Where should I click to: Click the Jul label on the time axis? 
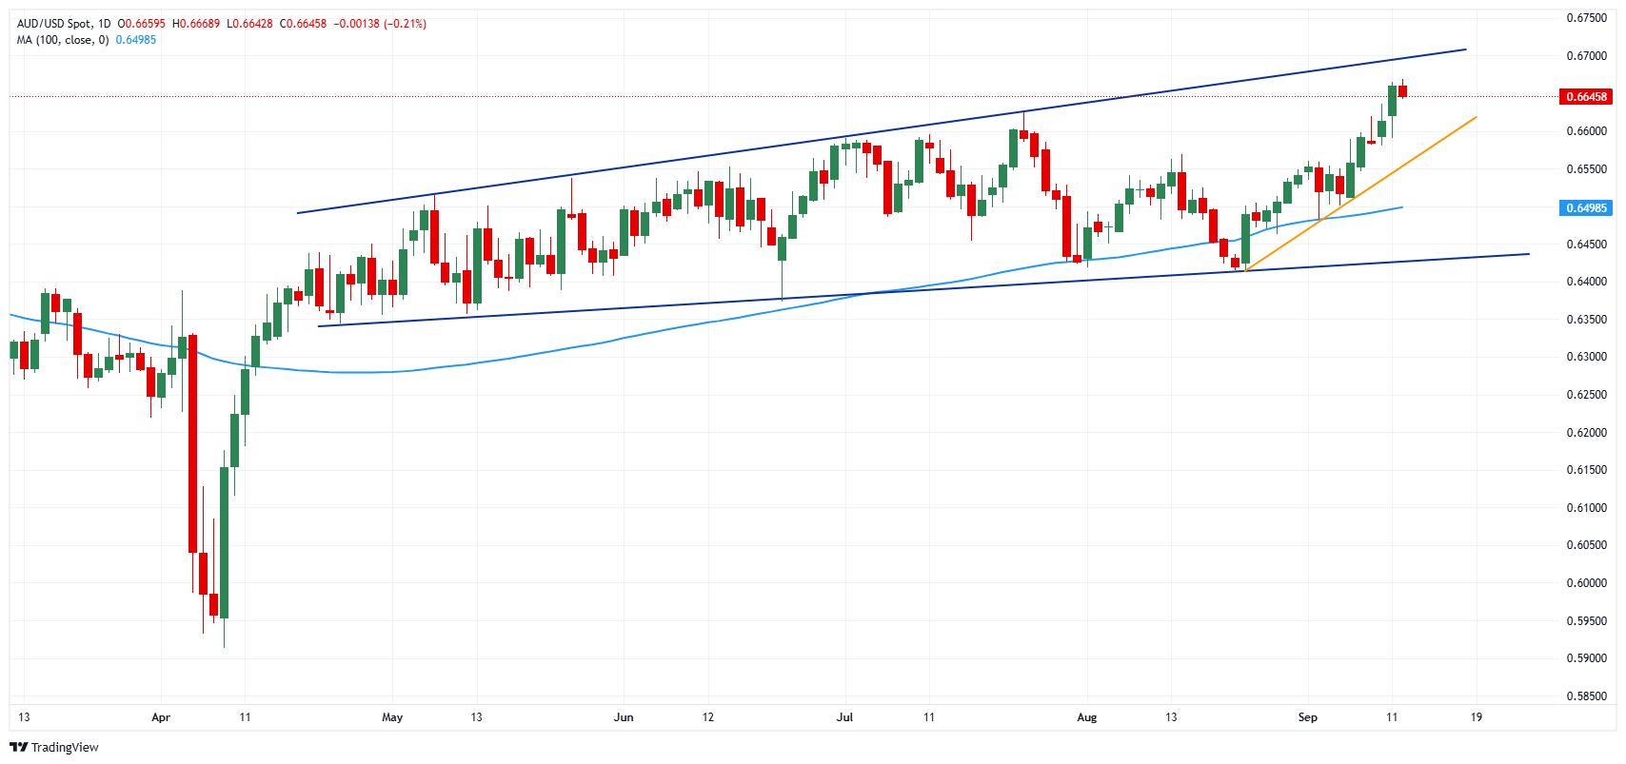(844, 717)
